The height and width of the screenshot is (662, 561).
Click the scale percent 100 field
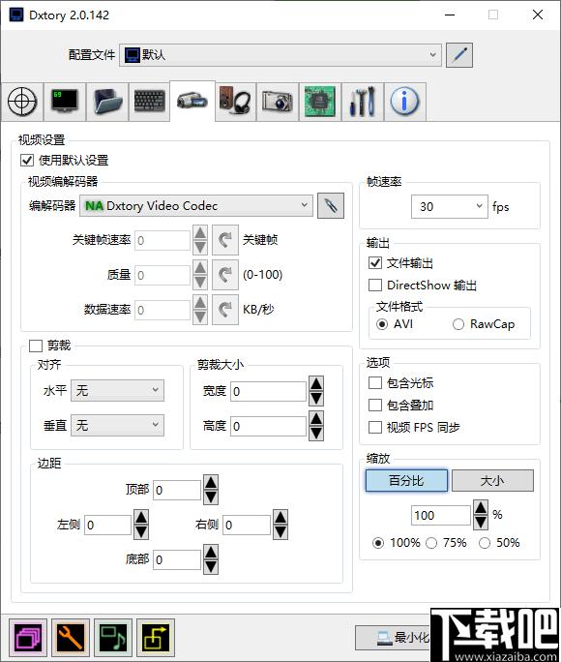[441, 515]
